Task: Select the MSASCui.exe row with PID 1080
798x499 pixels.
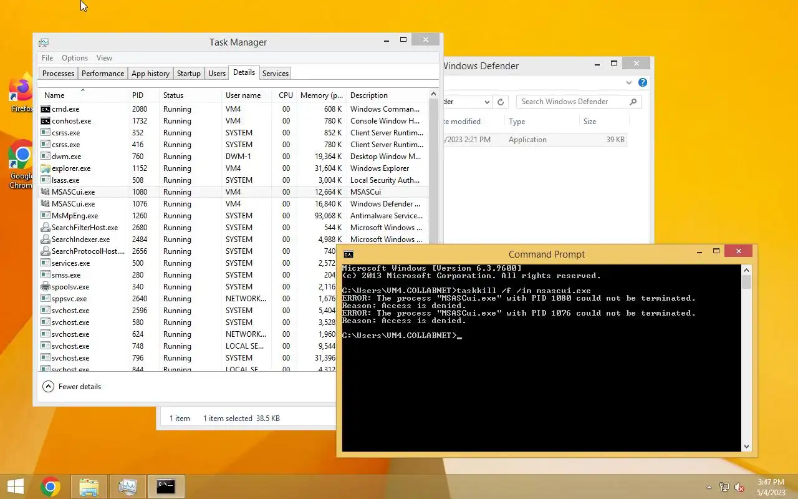Action: click(x=234, y=192)
